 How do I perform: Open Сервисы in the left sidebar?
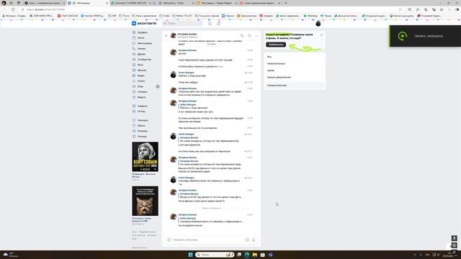pyautogui.click(x=143, y=106)
